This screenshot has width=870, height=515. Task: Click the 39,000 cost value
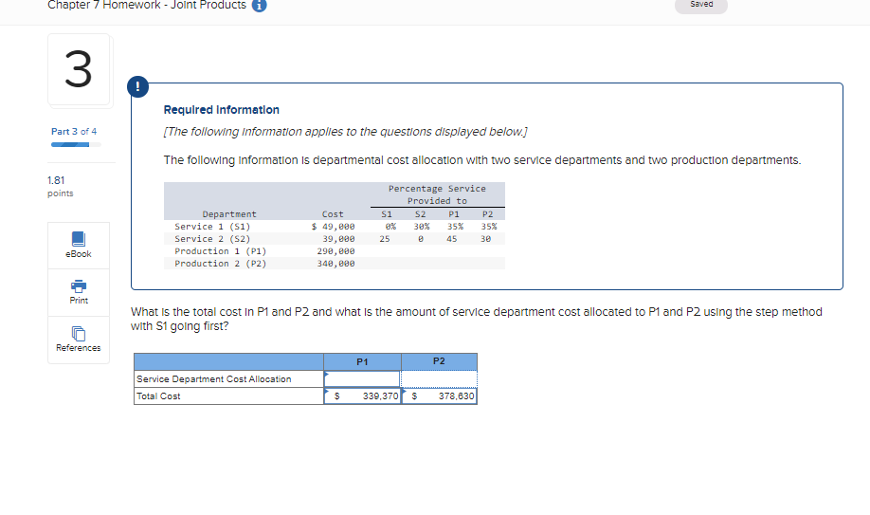tap(338, 239)
